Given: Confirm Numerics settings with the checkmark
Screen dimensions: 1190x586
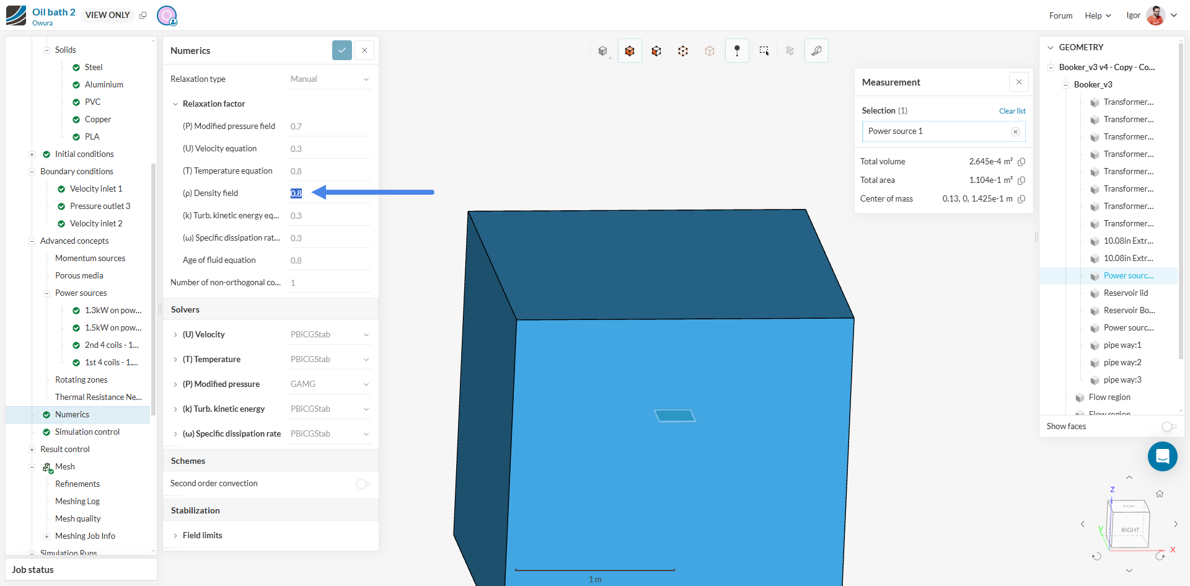Looking at the screenshot, I should coord(342,50).
